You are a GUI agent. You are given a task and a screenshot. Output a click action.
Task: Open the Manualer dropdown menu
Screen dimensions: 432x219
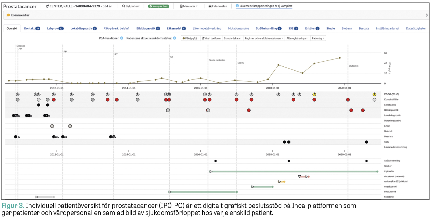click(189, 6)
